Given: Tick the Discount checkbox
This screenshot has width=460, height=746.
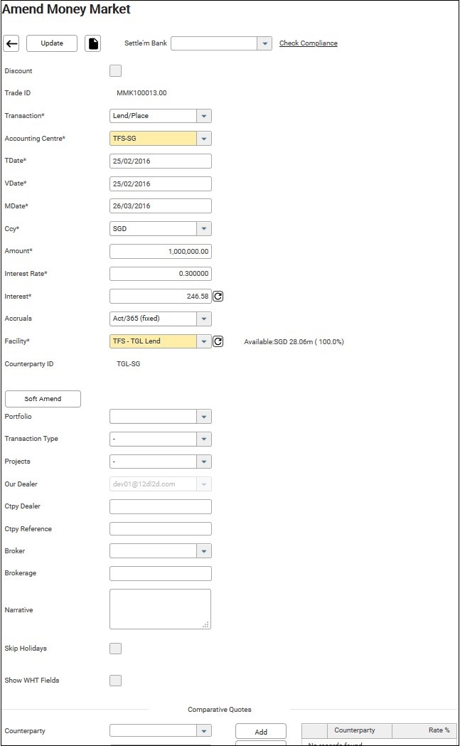Looking at the screenshot, I should (x=116, y=71).
